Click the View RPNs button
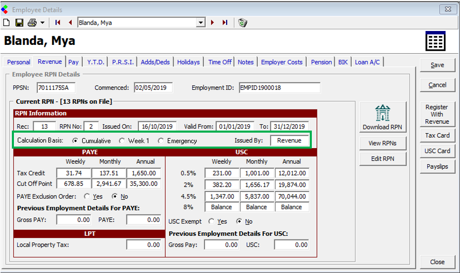460x273 pixels. (x=383, y=143)
